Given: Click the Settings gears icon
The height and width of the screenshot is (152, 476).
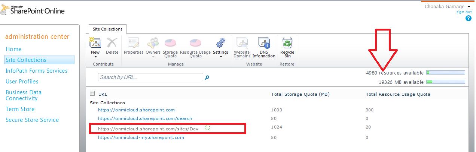Looking at the screenshot, I should pos(221,43).
